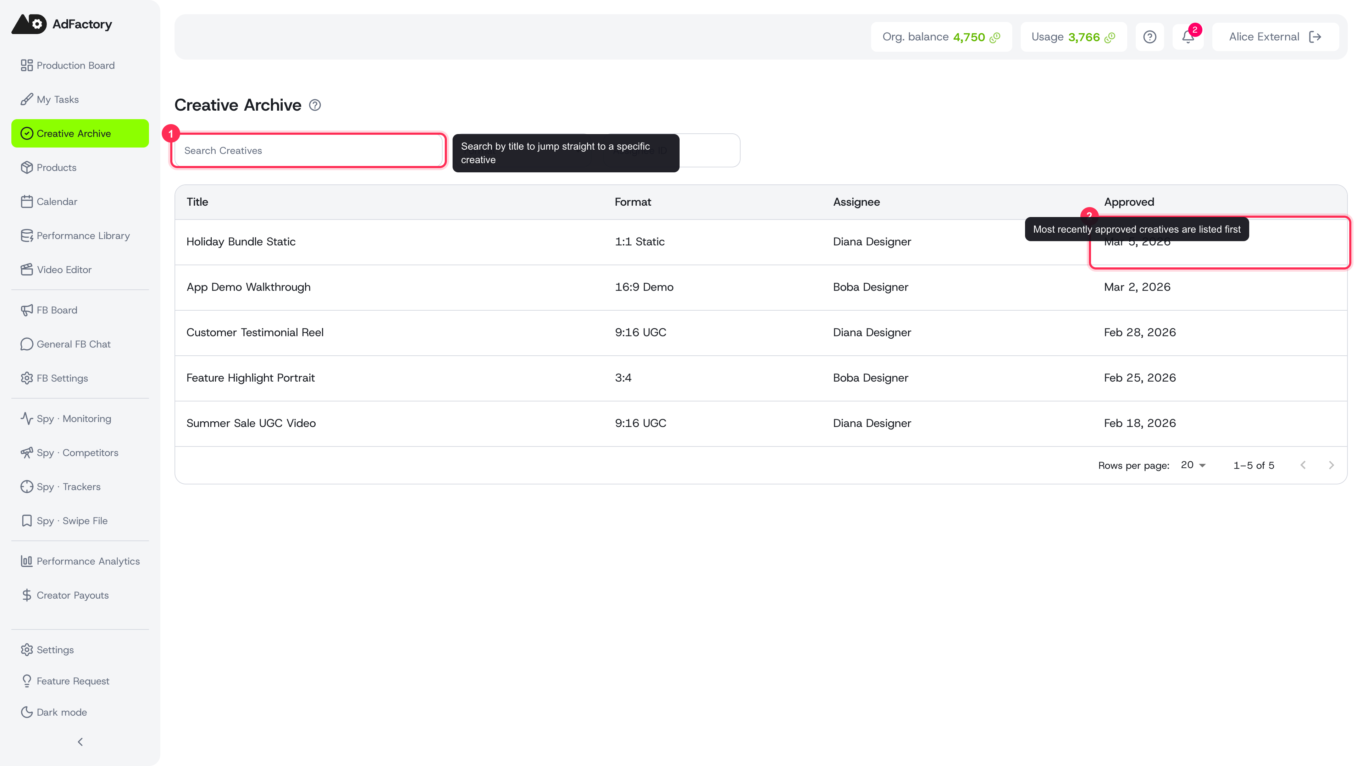
Task: Go to previous page arrow
Action: click(1303, 465)
